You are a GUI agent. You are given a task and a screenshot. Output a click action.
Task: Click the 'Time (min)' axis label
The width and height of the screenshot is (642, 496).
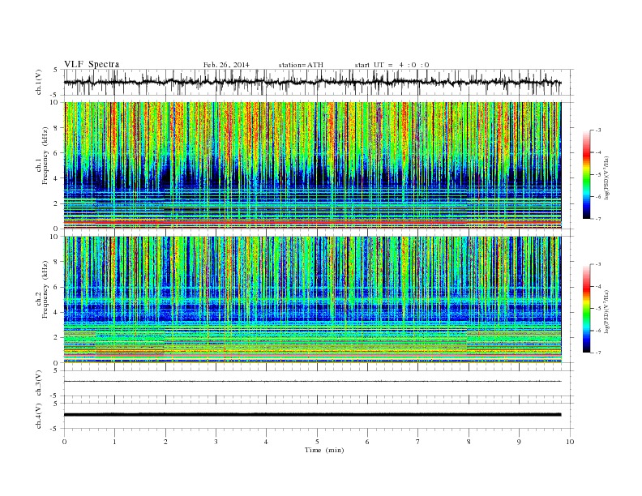point(324,450)
